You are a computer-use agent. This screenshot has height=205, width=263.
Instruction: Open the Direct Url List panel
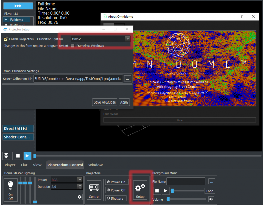coord(18,129)
